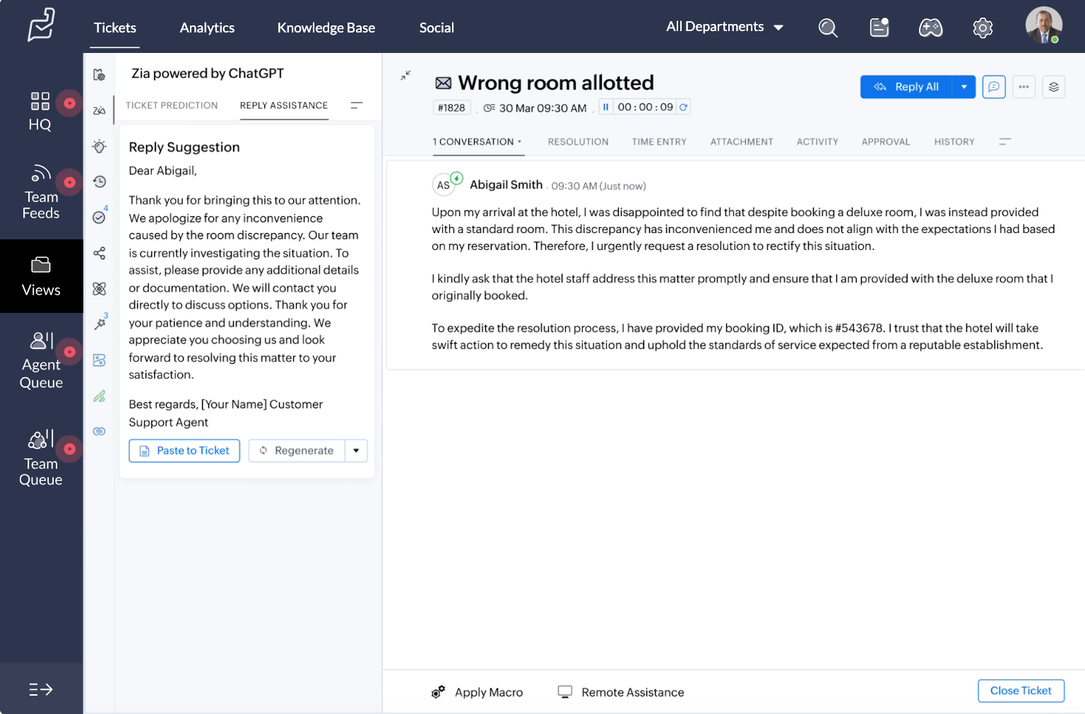Open the Knowledge Base menu
The width and height of the screenshot is (1085, 714).
(326, 28)
